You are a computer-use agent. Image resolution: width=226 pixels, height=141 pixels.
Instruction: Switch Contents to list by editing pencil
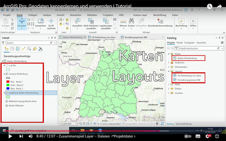coord(23,49)
